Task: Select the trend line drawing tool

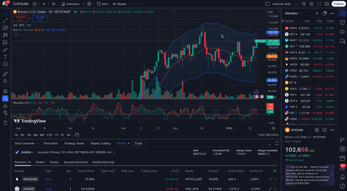Action: coord(5,20)
